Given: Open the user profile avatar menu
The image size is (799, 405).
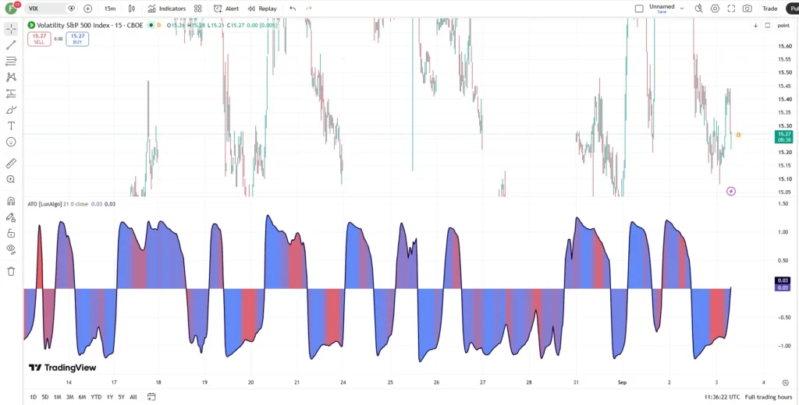Looking at the screenshot, I should pos(11,8).
